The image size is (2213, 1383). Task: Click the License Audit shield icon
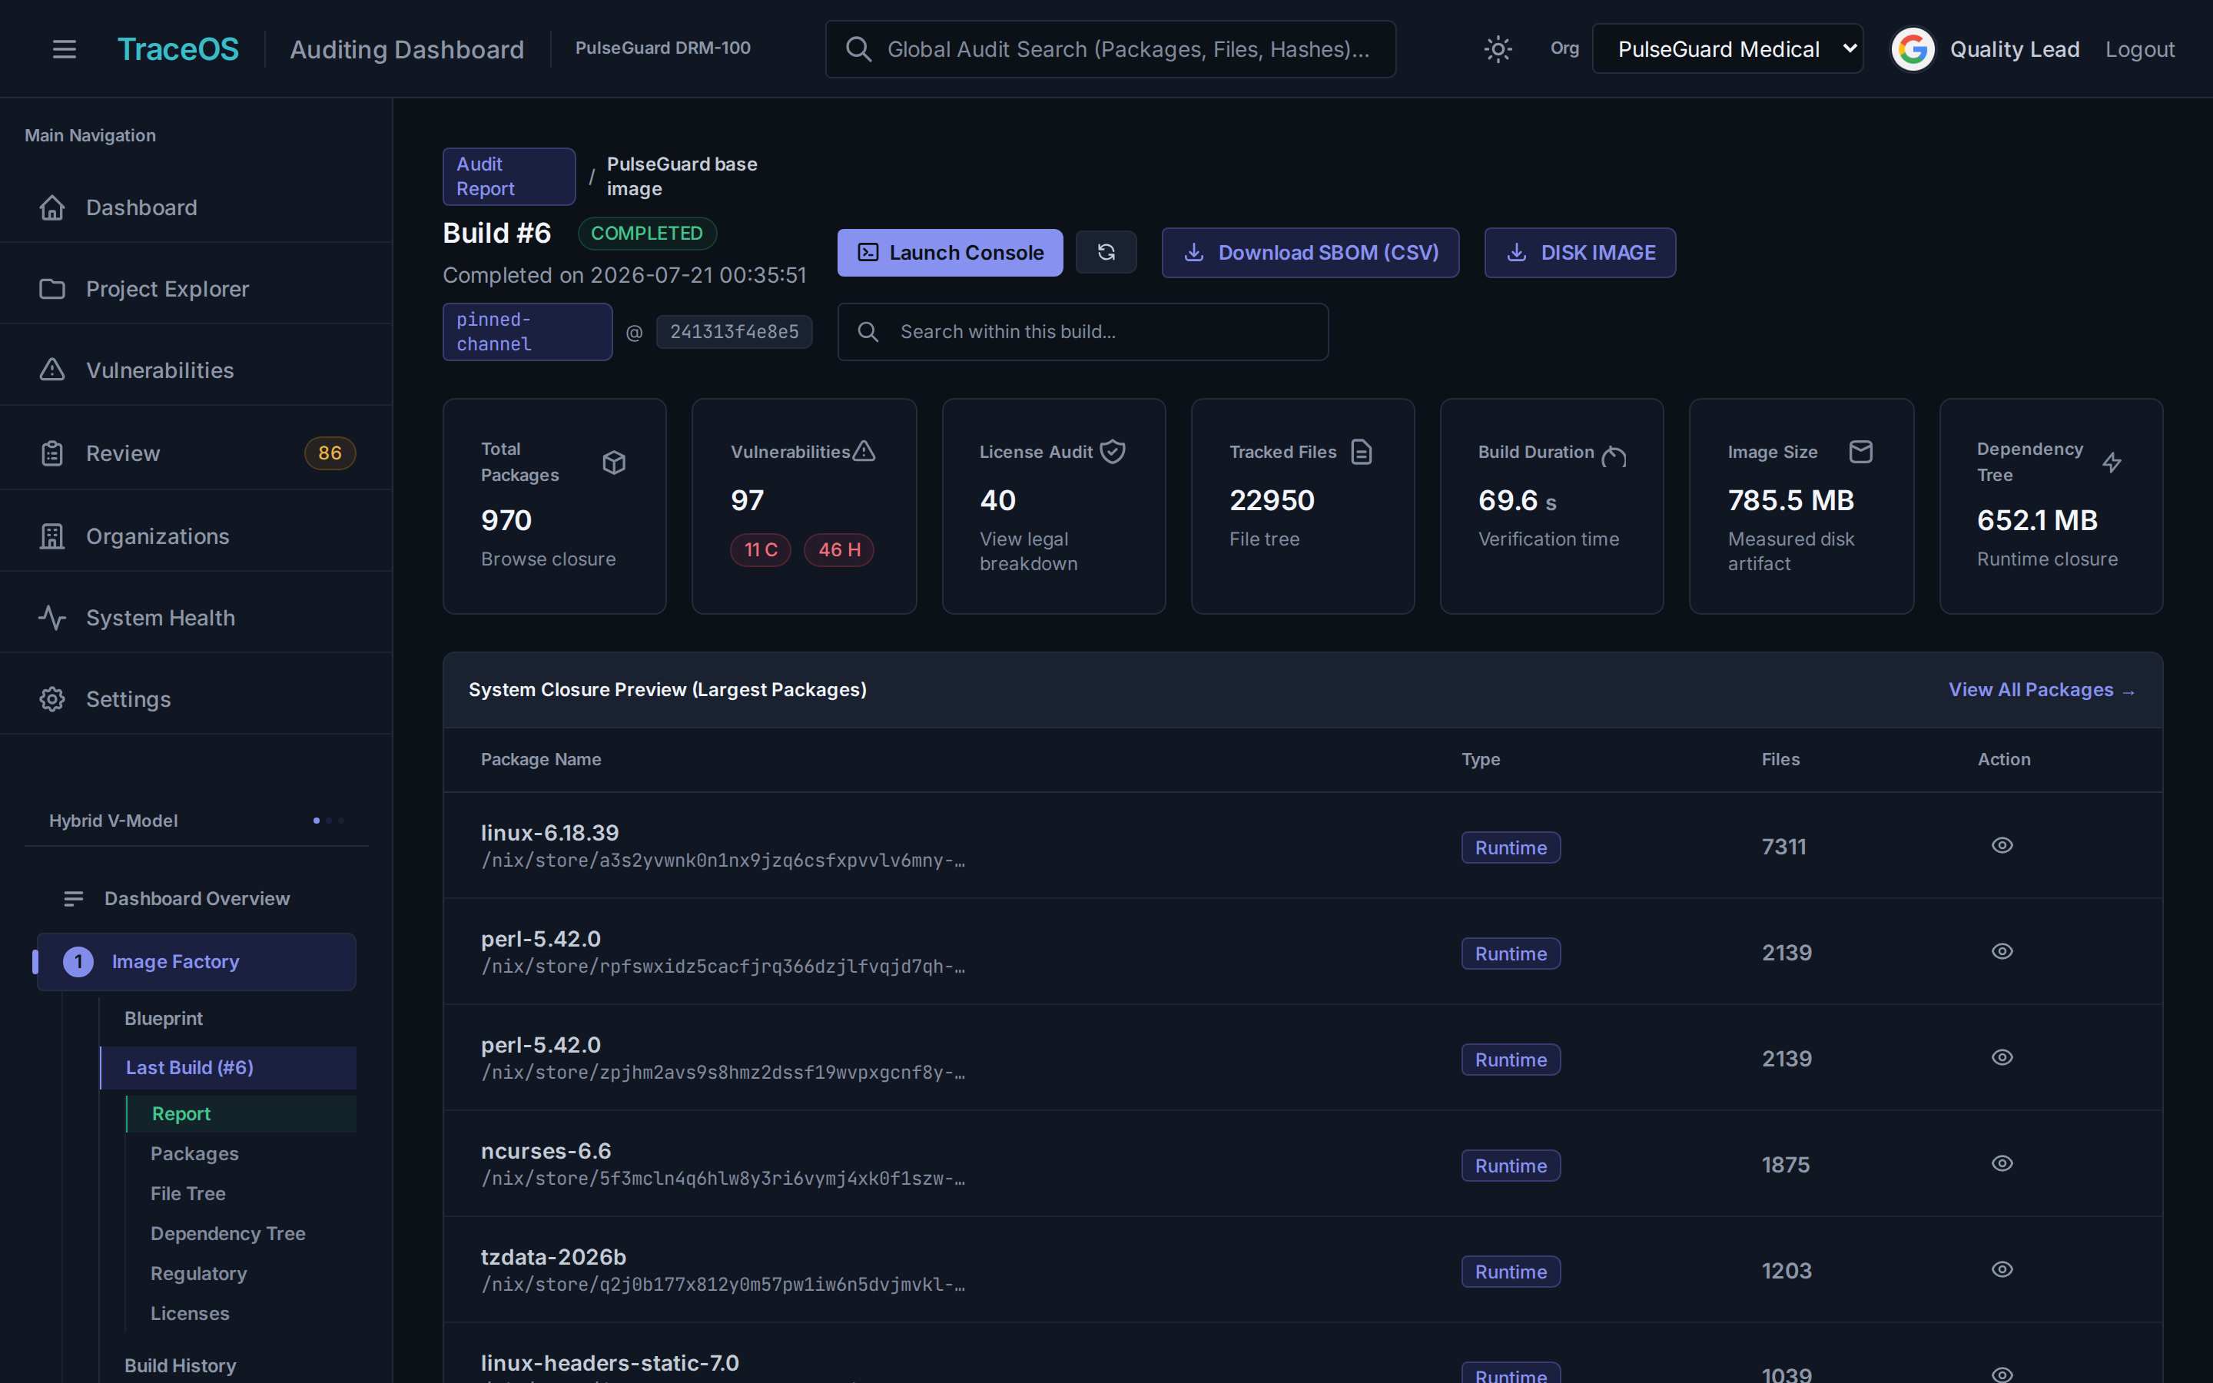(1113, 451)
